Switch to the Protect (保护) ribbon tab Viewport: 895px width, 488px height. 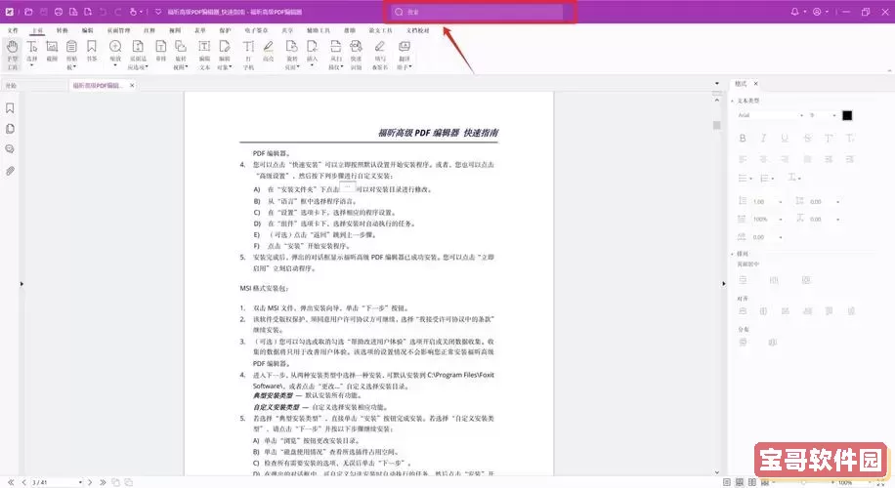[x=225, y=30]
